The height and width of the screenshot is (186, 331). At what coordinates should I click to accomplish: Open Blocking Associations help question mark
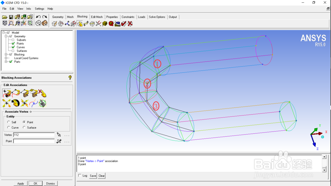pos(70,77)
